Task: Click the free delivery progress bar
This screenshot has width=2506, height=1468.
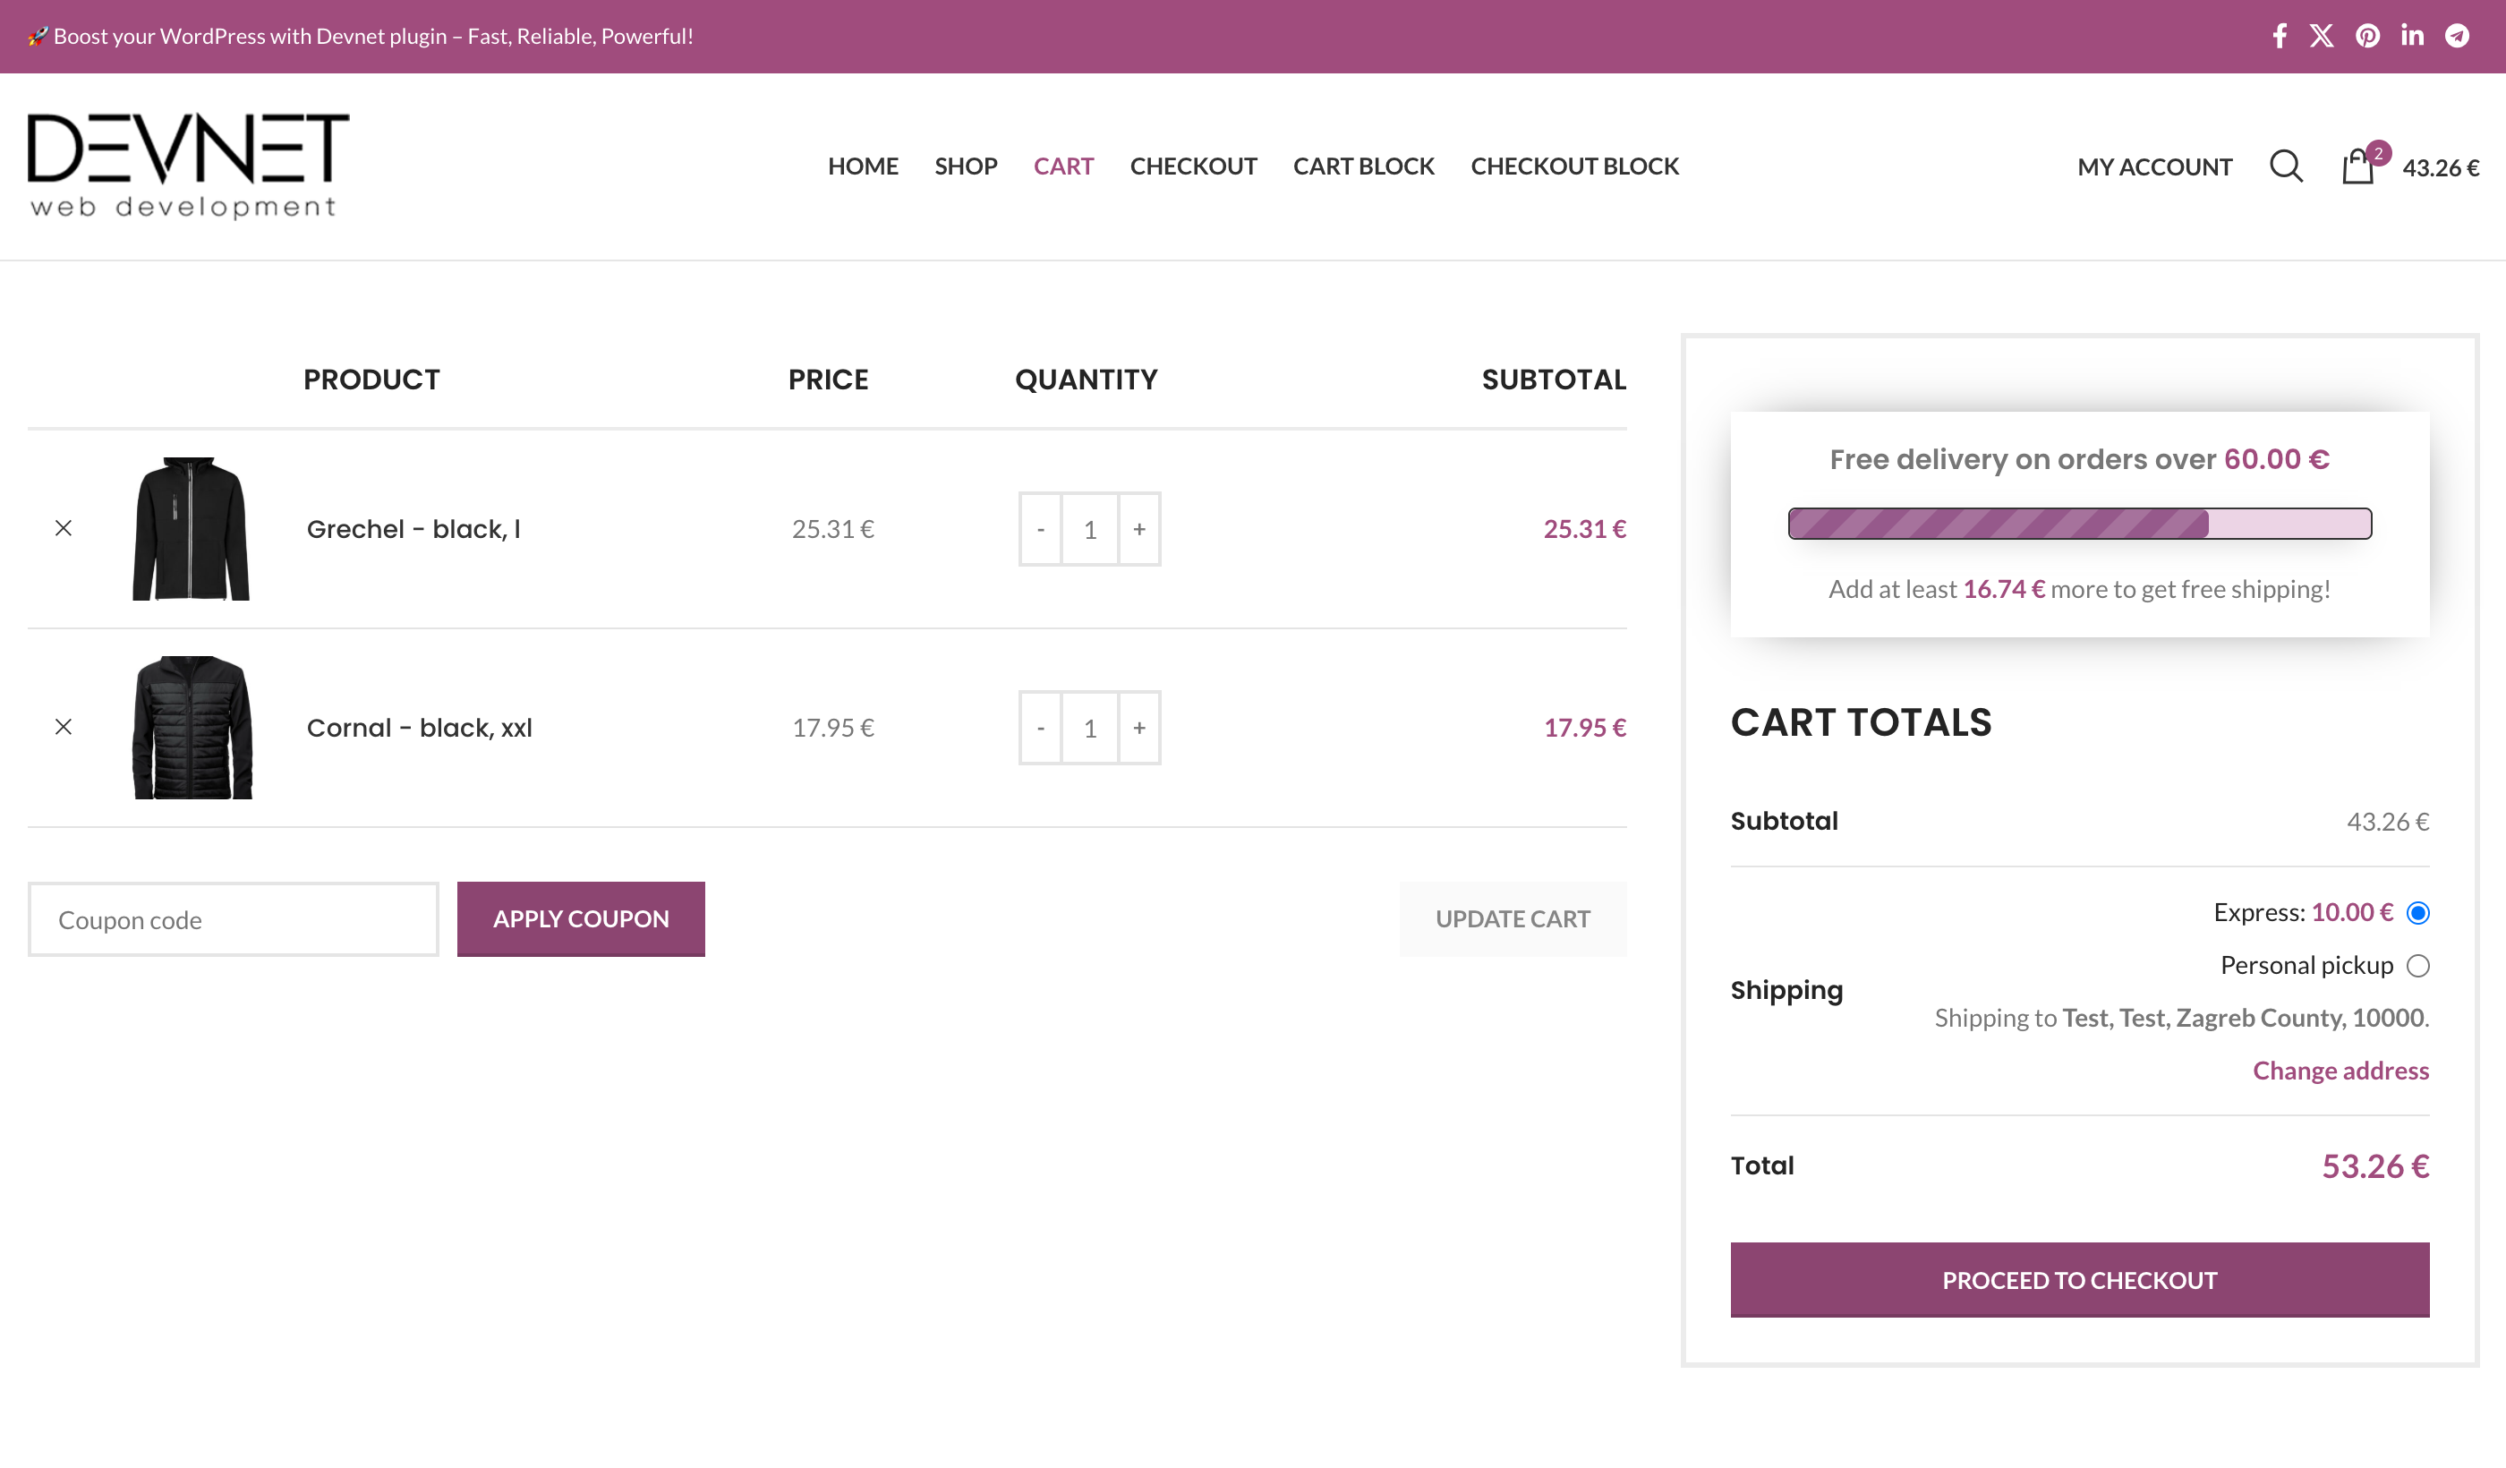Action: click(x=2078, y=523)
